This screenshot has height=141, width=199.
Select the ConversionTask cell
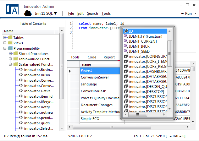[x=100, y=91]
